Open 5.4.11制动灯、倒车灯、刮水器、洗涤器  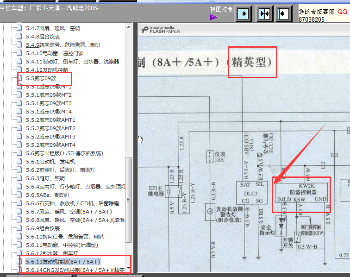pos(73,62)
